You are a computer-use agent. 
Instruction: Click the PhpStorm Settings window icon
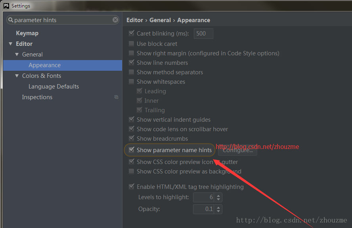point(6,6)
